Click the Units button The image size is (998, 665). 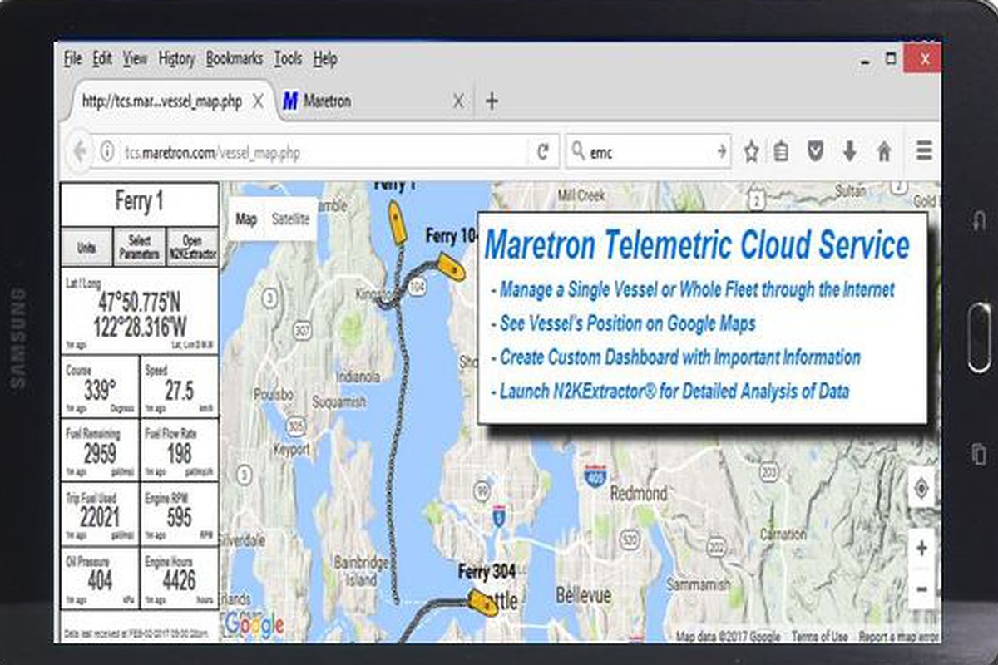[86, 248]
